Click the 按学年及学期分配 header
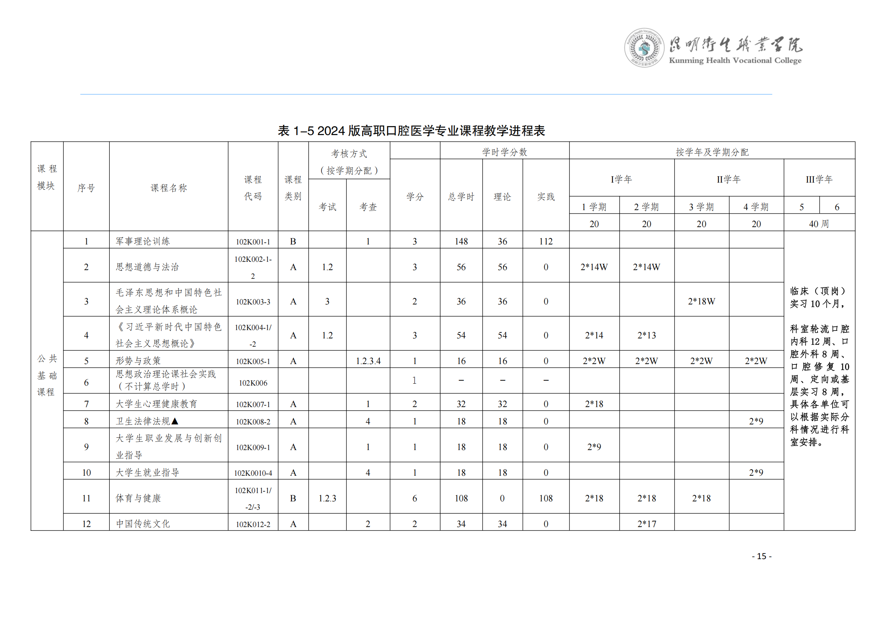882x624 pixels. (x=712, y=152)
